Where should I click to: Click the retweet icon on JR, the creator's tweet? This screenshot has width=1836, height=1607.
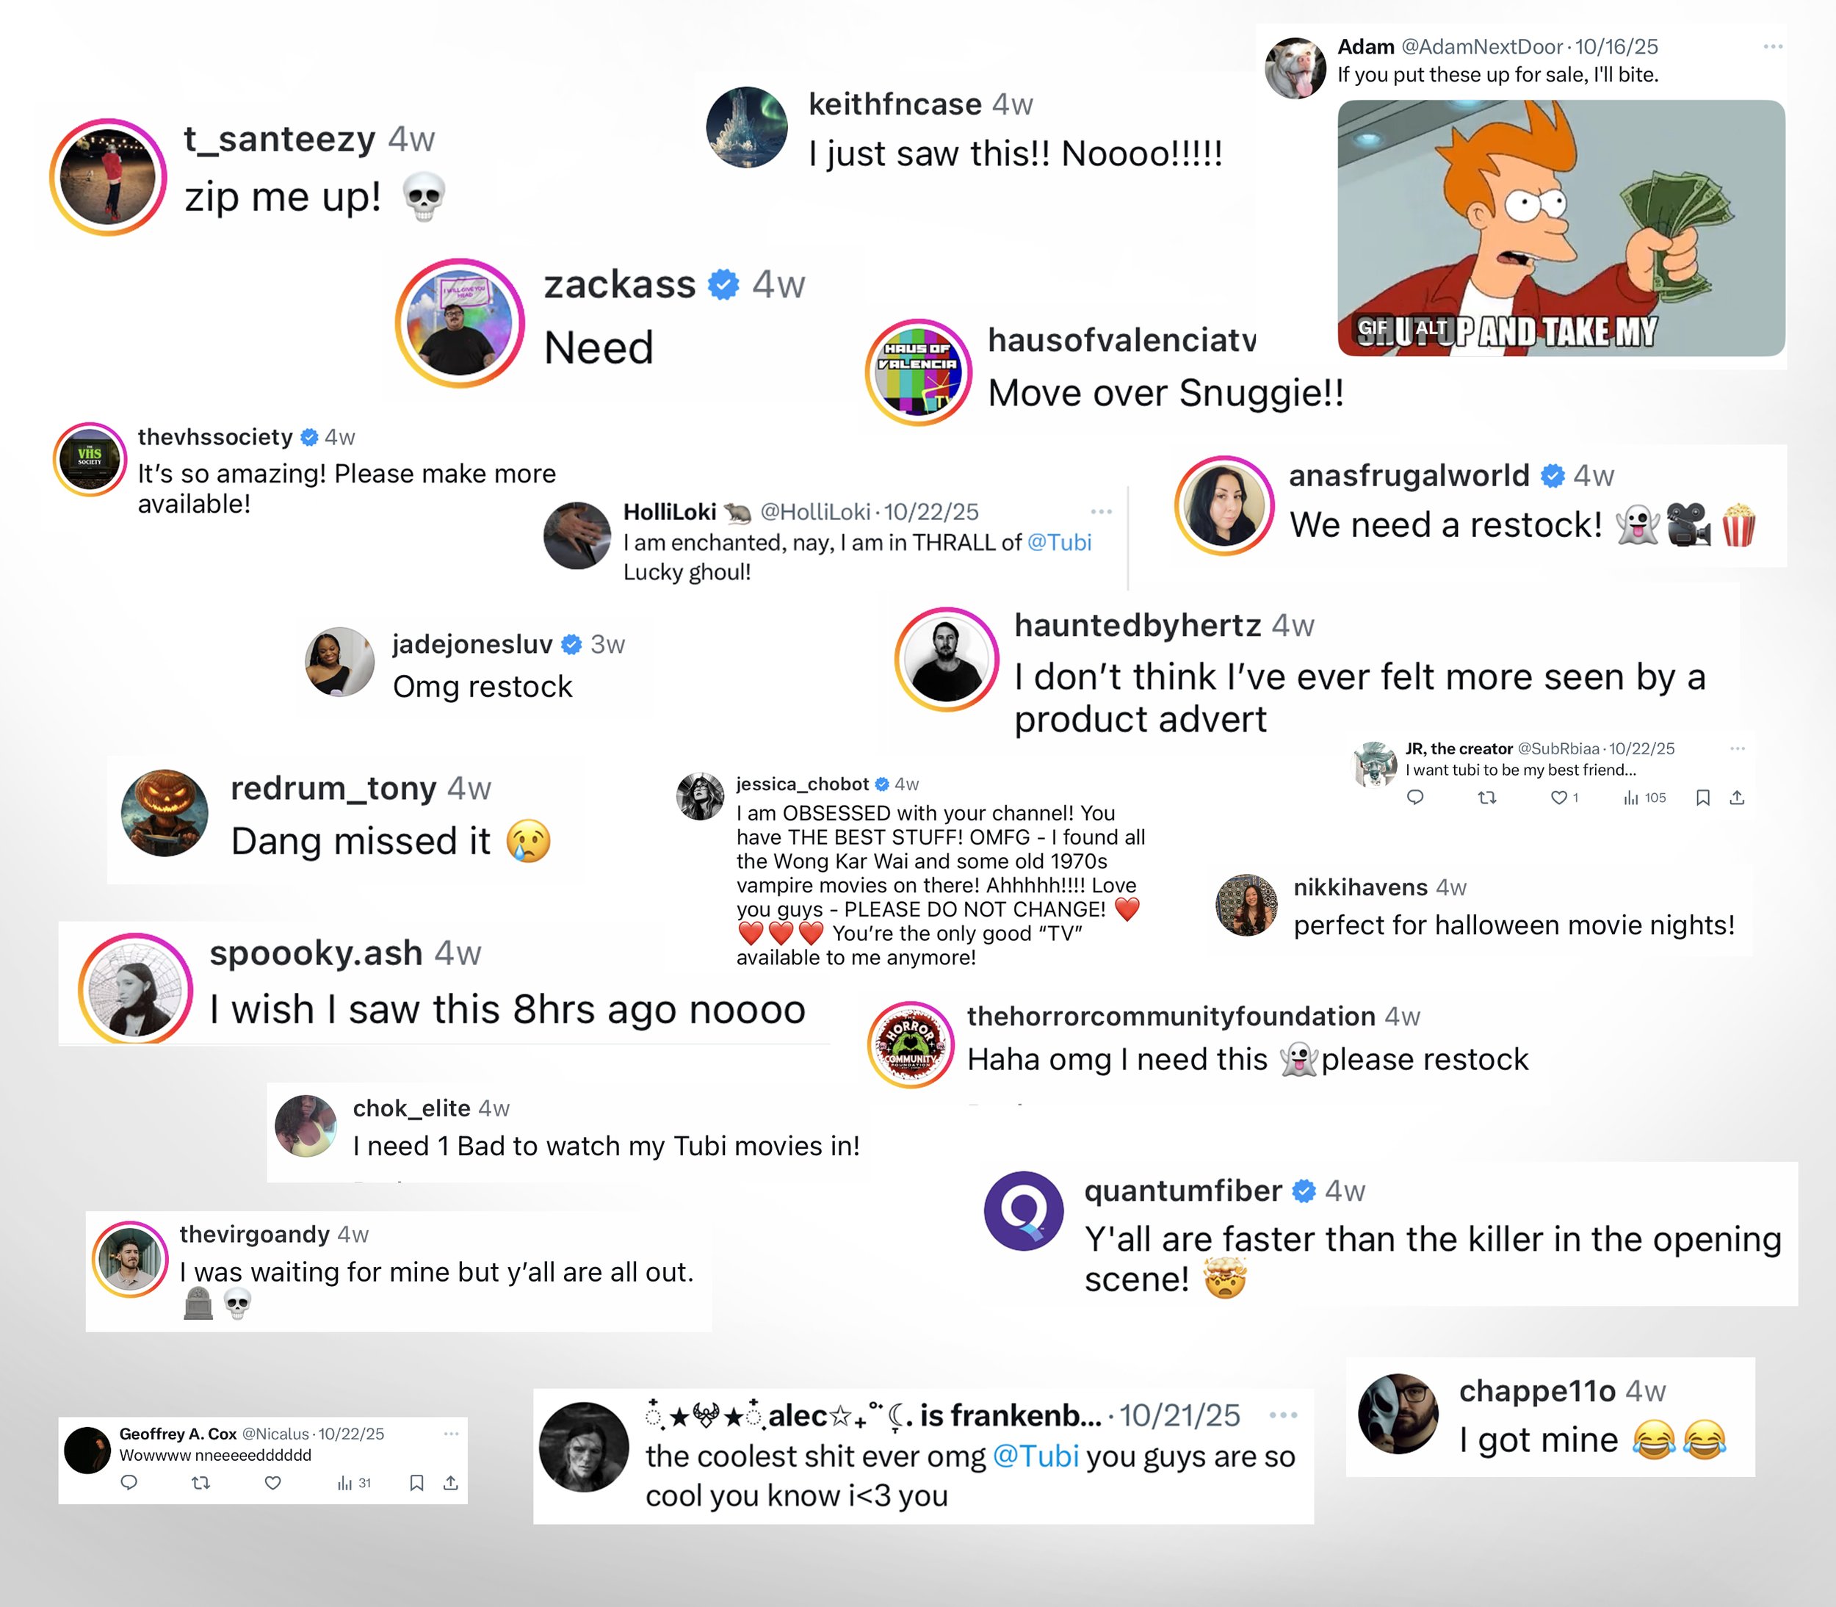[1487, 797]
